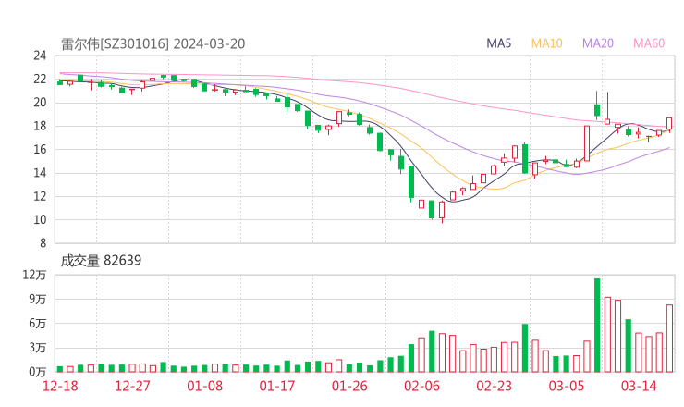
Task: Click the MA60 legend label
Action: coord(649,43)
